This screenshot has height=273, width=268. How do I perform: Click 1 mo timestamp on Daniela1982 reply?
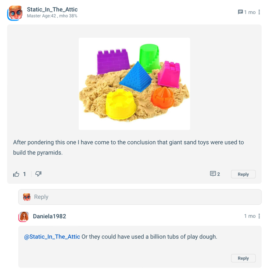250,216
